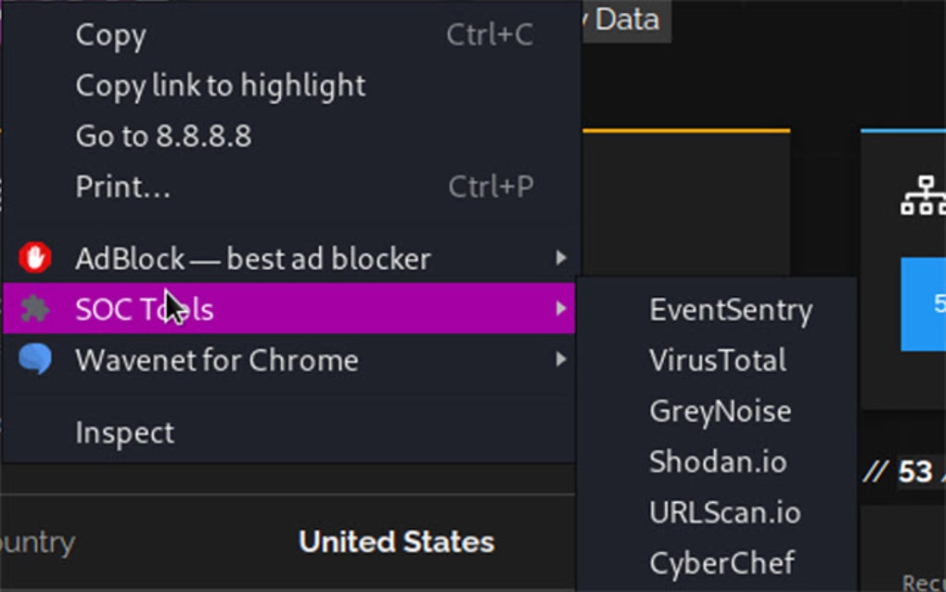
Task: Select Copy from the context menu
Action: pyautogui.click(x=109, y=35)
